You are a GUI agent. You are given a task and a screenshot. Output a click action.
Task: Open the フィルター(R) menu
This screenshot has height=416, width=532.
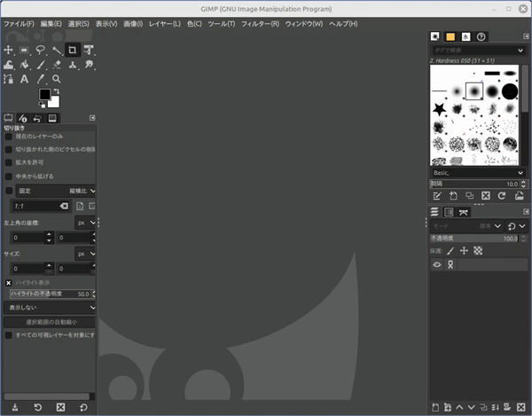[260, 24]
